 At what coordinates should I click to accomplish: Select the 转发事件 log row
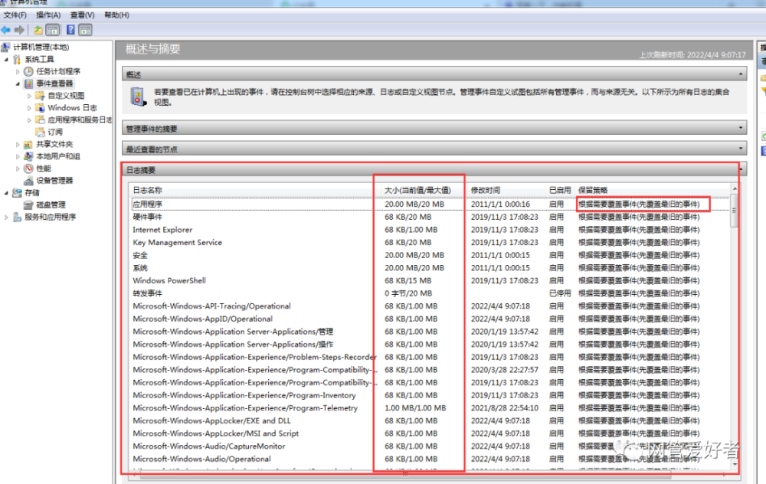tap(430, 293)
